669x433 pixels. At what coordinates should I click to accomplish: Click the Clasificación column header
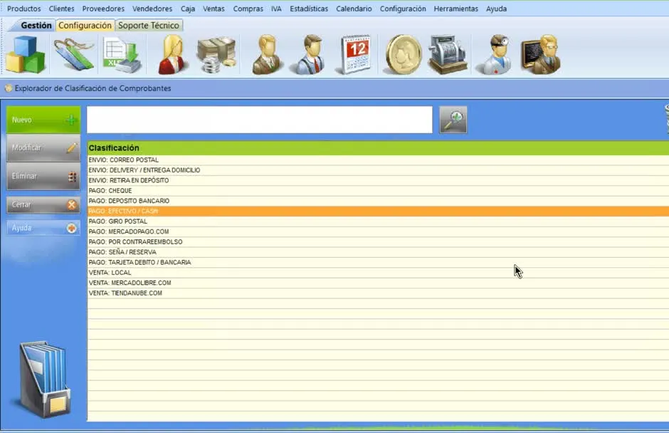click(x=378, y=148)
